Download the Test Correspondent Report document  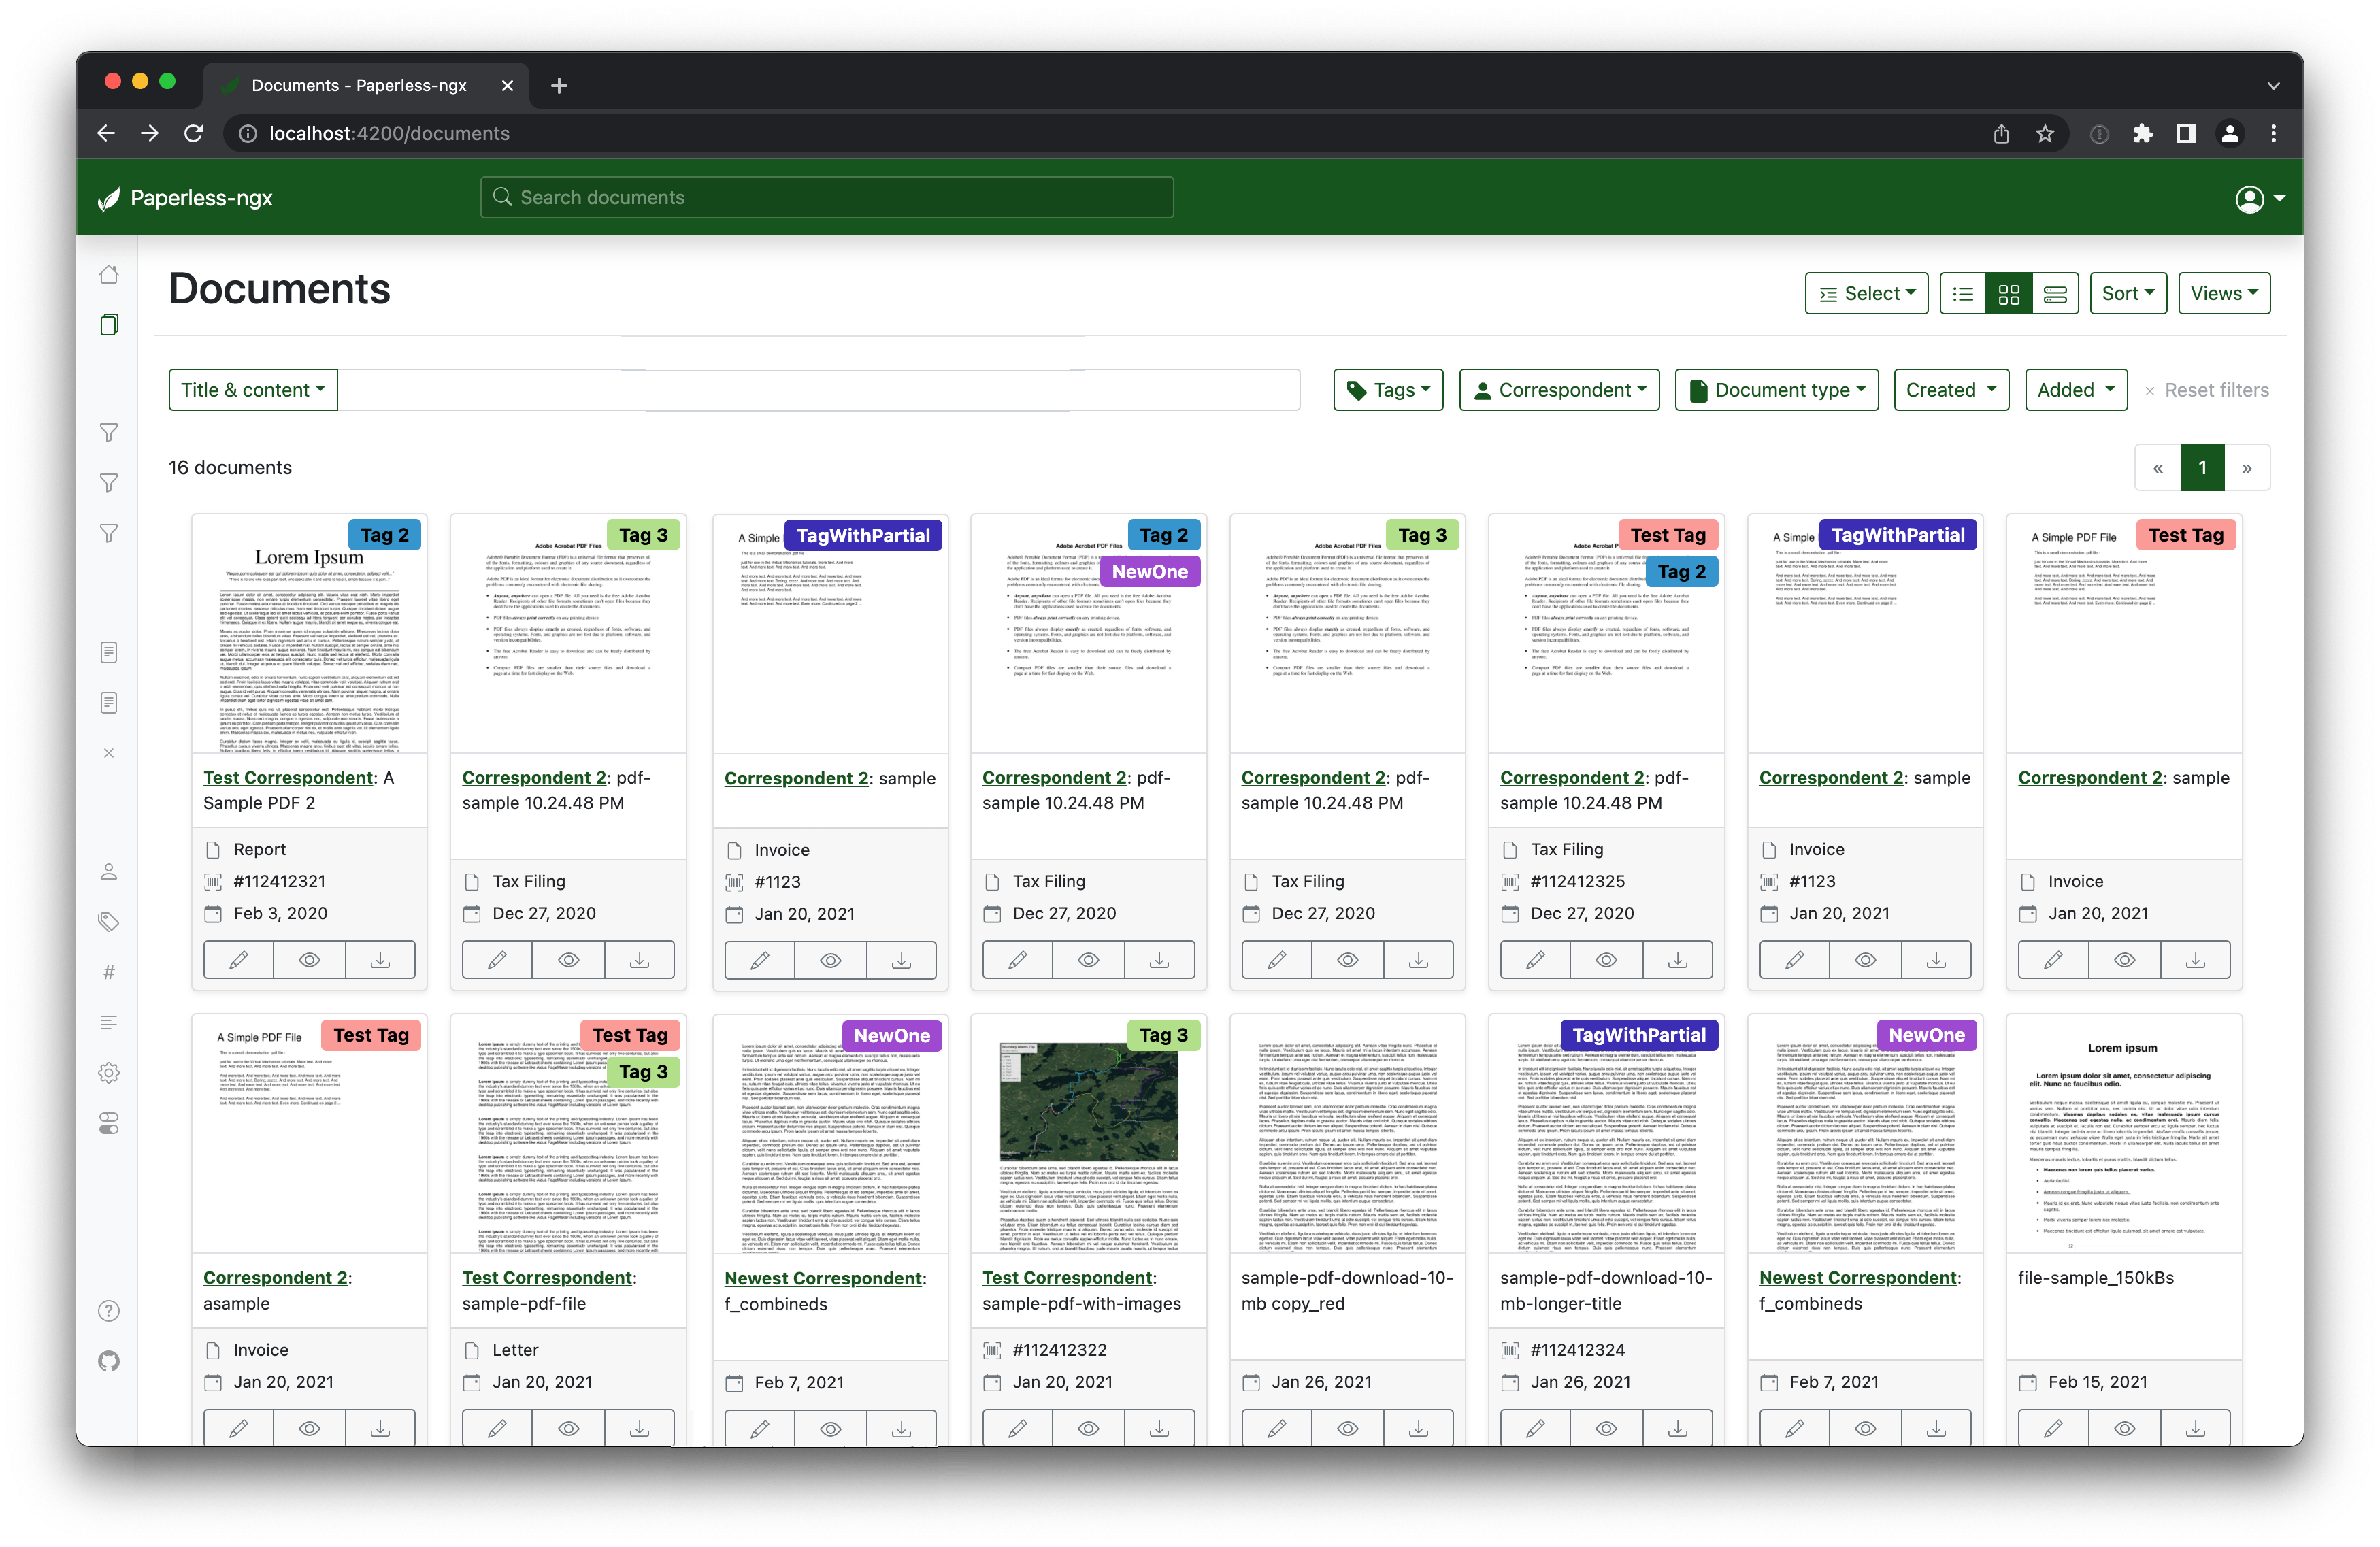(380, 959)
